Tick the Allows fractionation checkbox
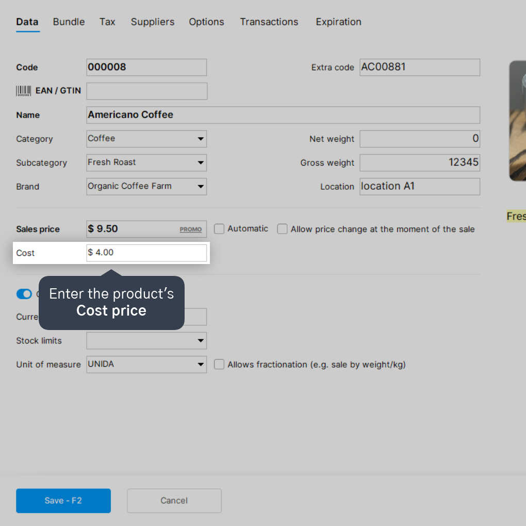This screenshot has height=526, width=526. [219, 364]
